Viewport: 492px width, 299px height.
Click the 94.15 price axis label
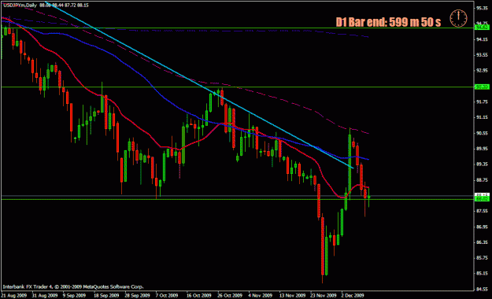(x=482, y=39)
